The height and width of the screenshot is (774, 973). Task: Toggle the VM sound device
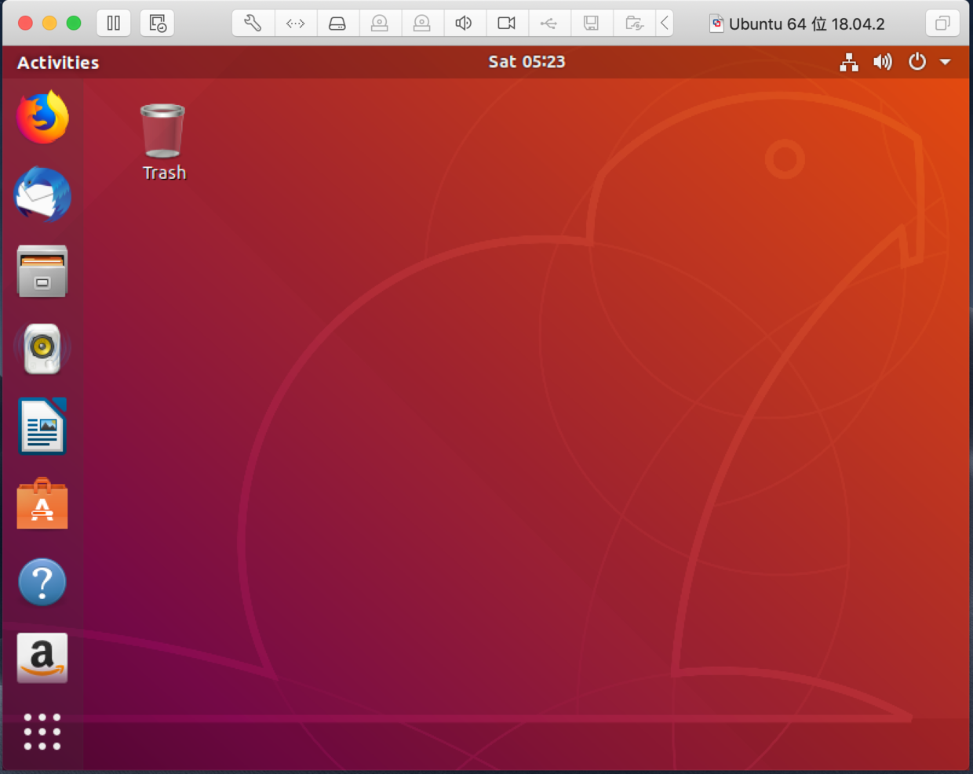(465, 24)
